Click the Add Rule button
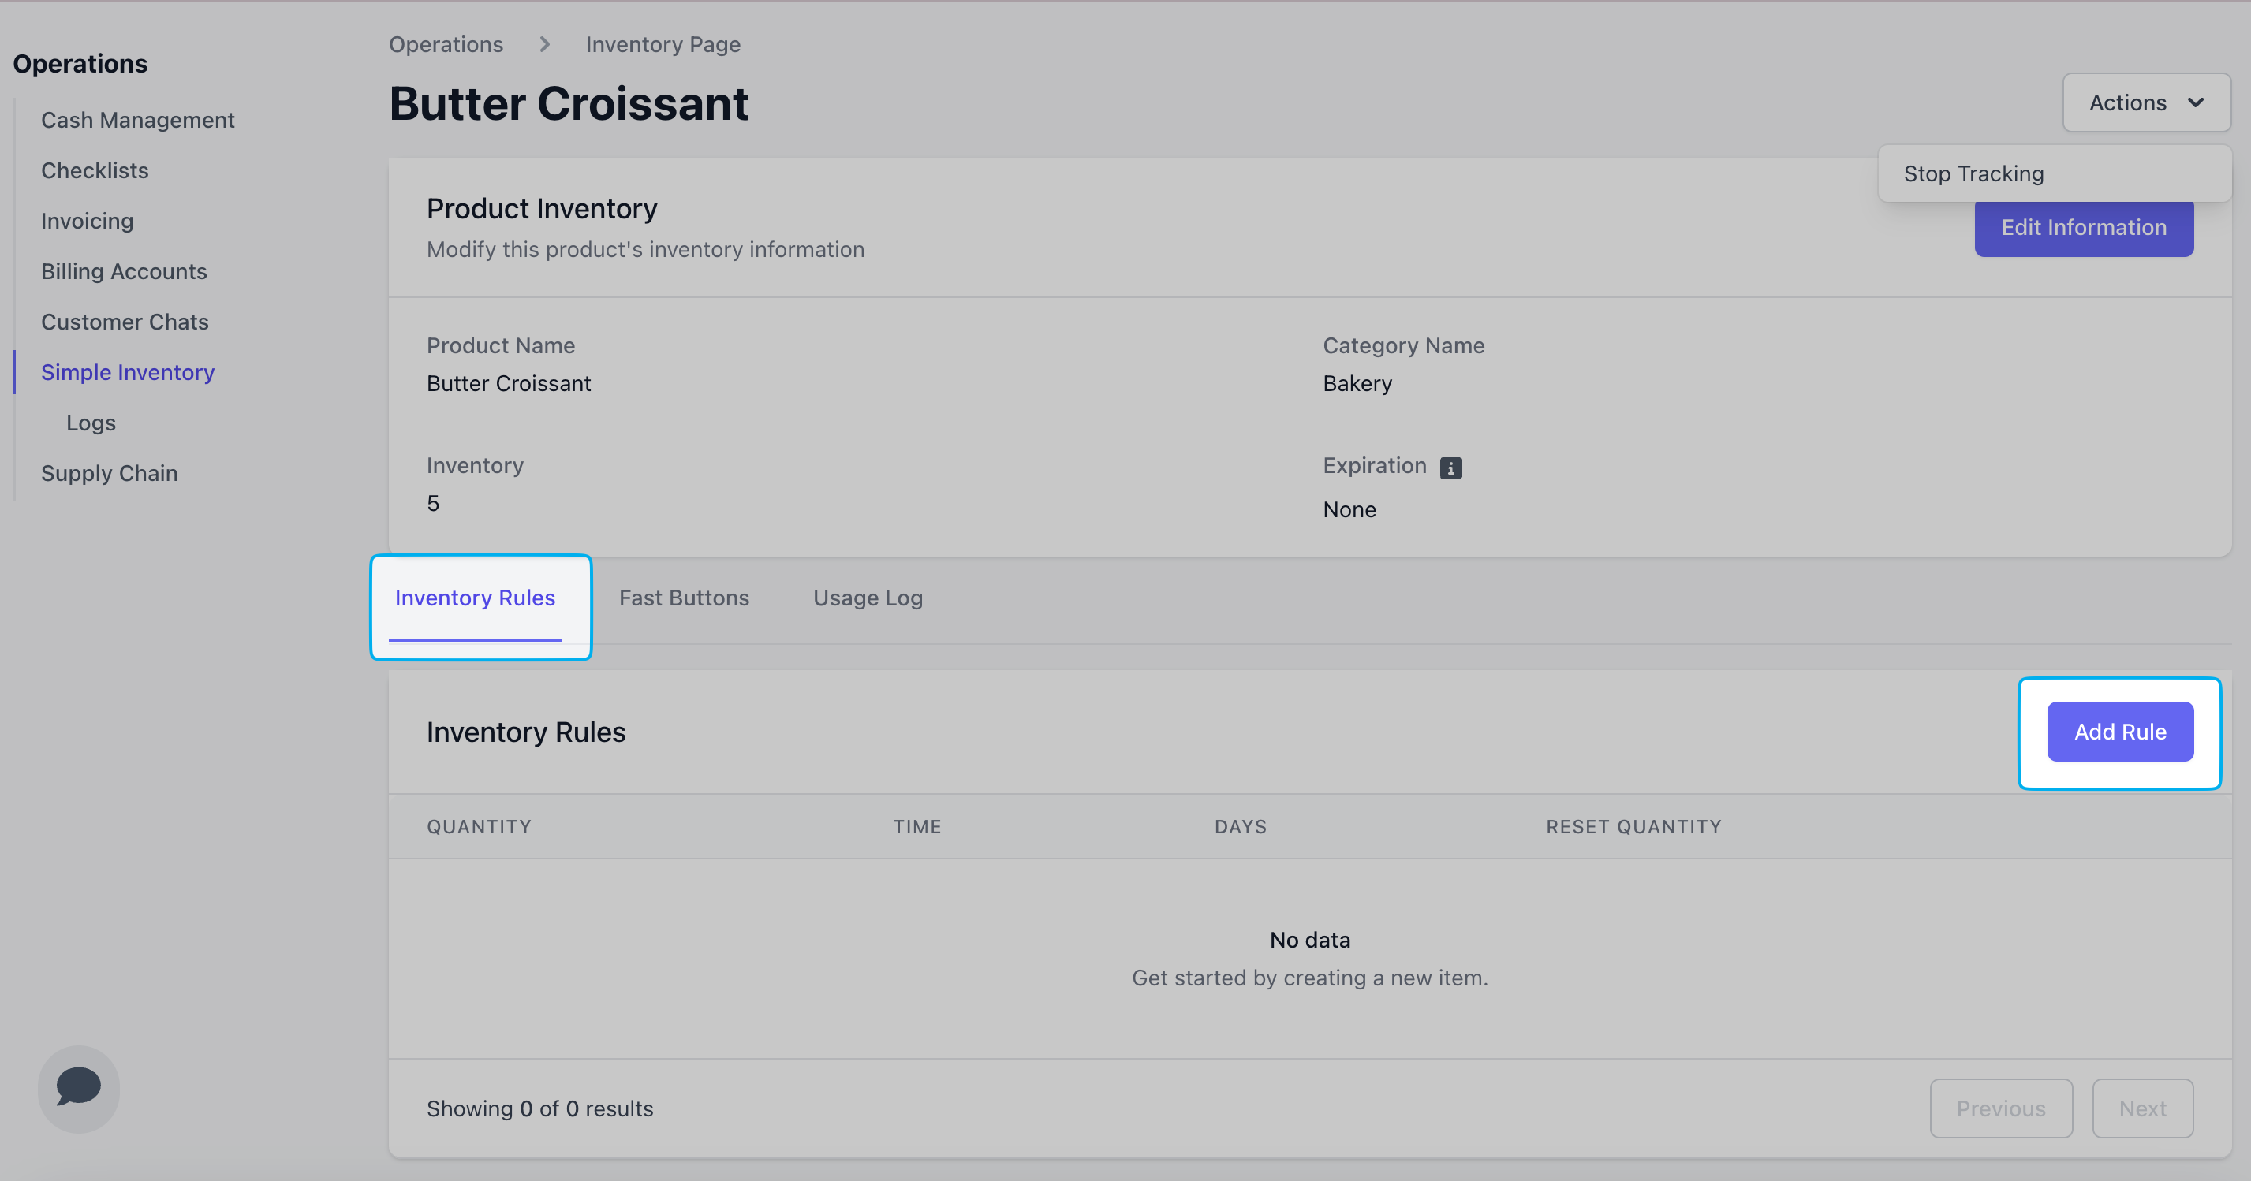The height and width of the screenshot is (1181, 2251). pyautogui.click(x=2119, y=732)
